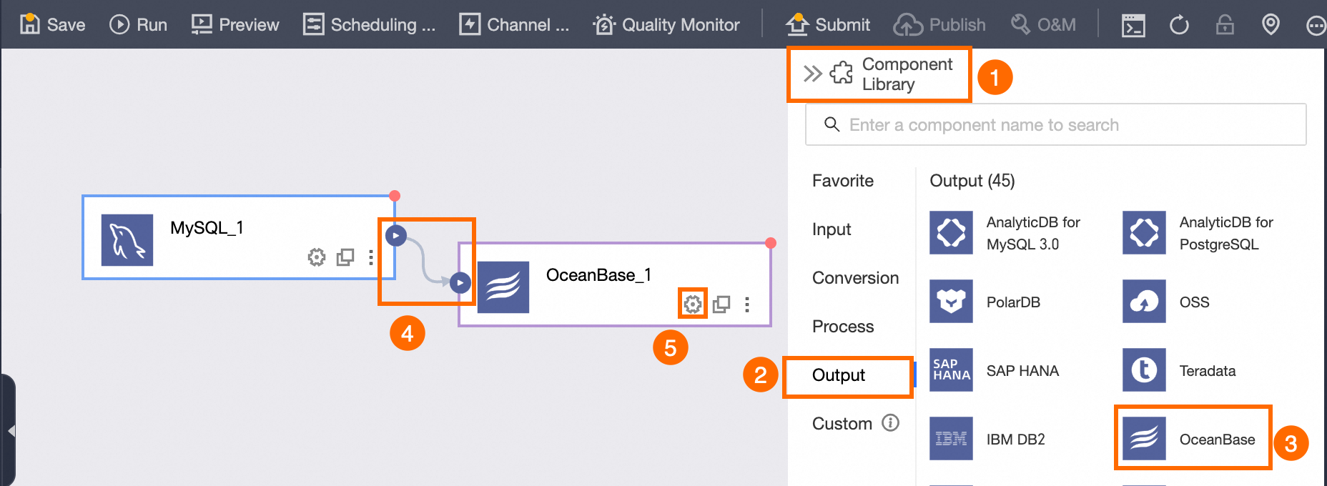Viewport: 1327px width, 486px height.
Task: Click the MySQL_1 node dolphin icon
Action: tap(127, 240)
